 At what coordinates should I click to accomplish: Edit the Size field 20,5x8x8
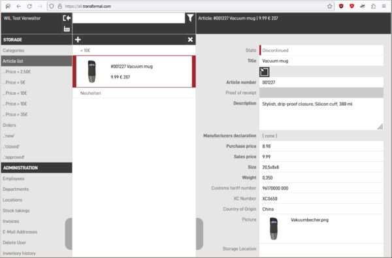click(x=321, y=167)
